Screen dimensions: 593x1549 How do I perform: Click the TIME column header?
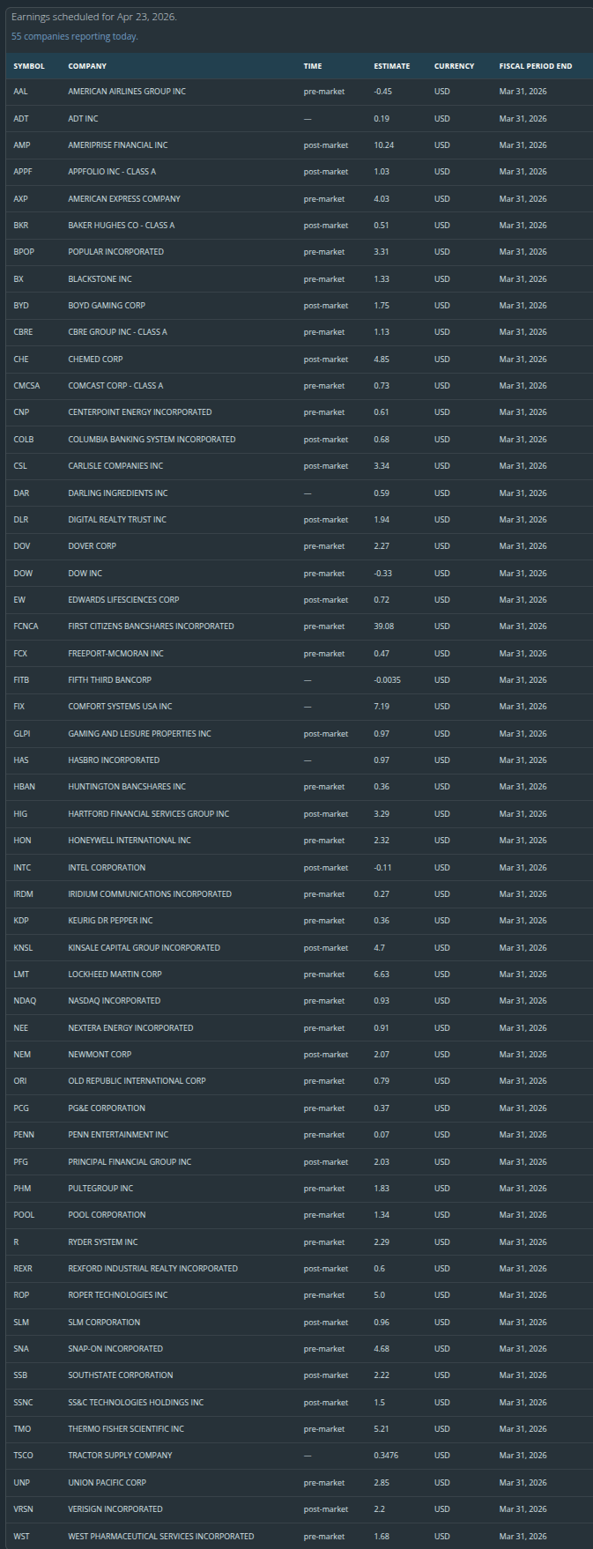click(x=313, y=66)
